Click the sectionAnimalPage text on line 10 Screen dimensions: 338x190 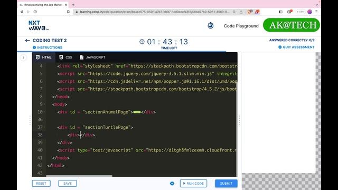107,112
